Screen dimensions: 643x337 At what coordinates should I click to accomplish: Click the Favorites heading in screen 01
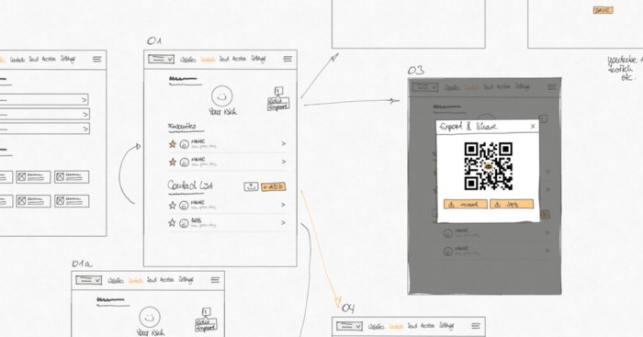pos(182,127)
